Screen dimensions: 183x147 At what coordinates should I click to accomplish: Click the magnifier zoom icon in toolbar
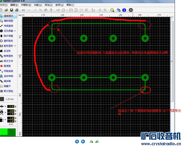click(112, 10)
